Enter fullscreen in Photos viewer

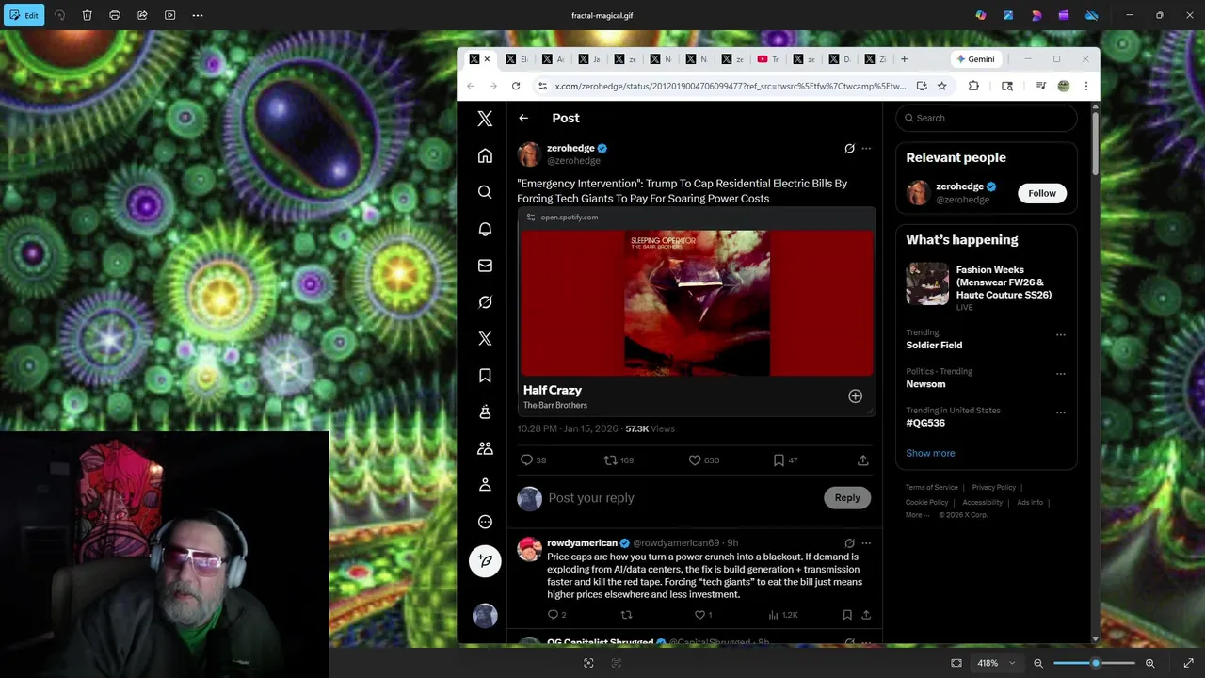[1189, 663]
